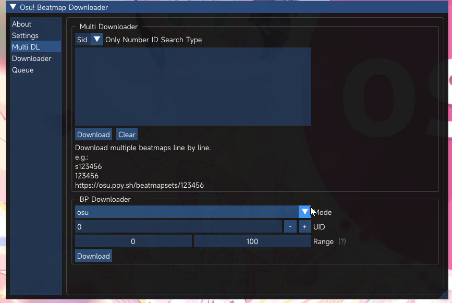This screenshot has width=452, height=303.
Task: Click the example text s123456
Action: (x=89, y=166)
